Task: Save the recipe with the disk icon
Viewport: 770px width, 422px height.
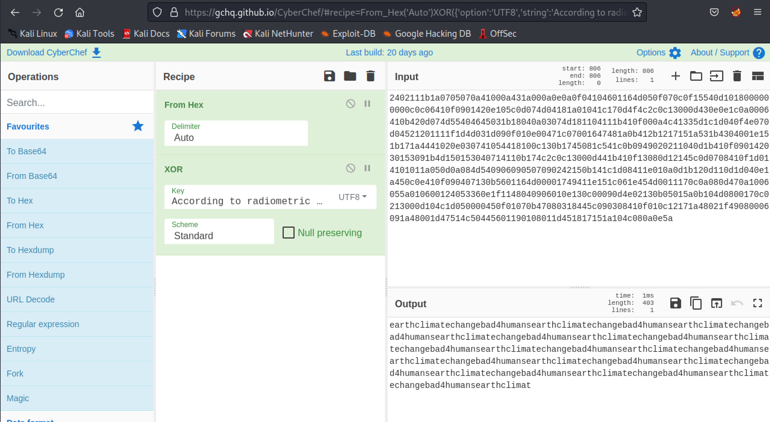Action: [x=329, y=76]
